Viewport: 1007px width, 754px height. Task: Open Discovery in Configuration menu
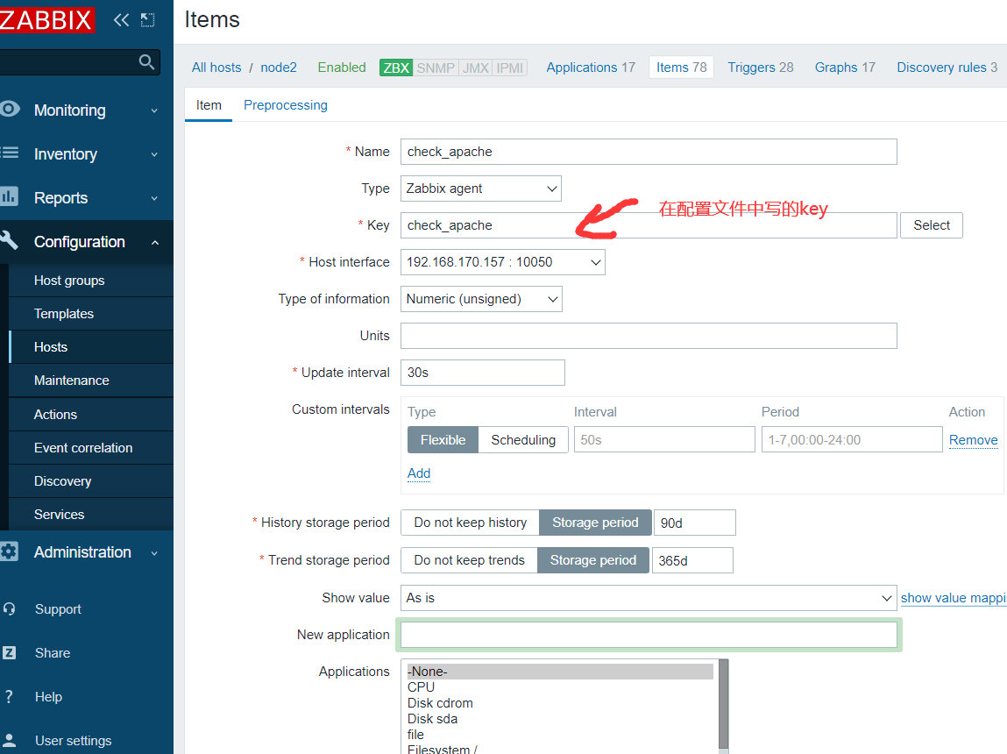tap(91, 481)
